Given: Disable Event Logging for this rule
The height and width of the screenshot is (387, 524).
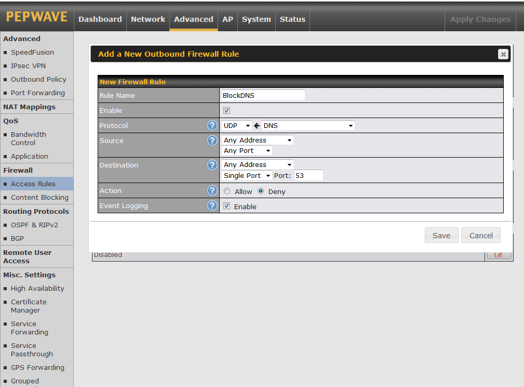Looking at the screenshot, I should [227, 205].
